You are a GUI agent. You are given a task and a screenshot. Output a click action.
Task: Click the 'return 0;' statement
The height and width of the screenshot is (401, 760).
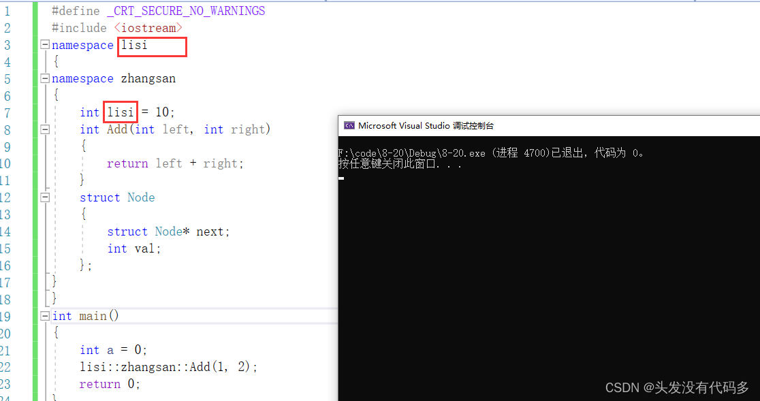click(110, 384)
